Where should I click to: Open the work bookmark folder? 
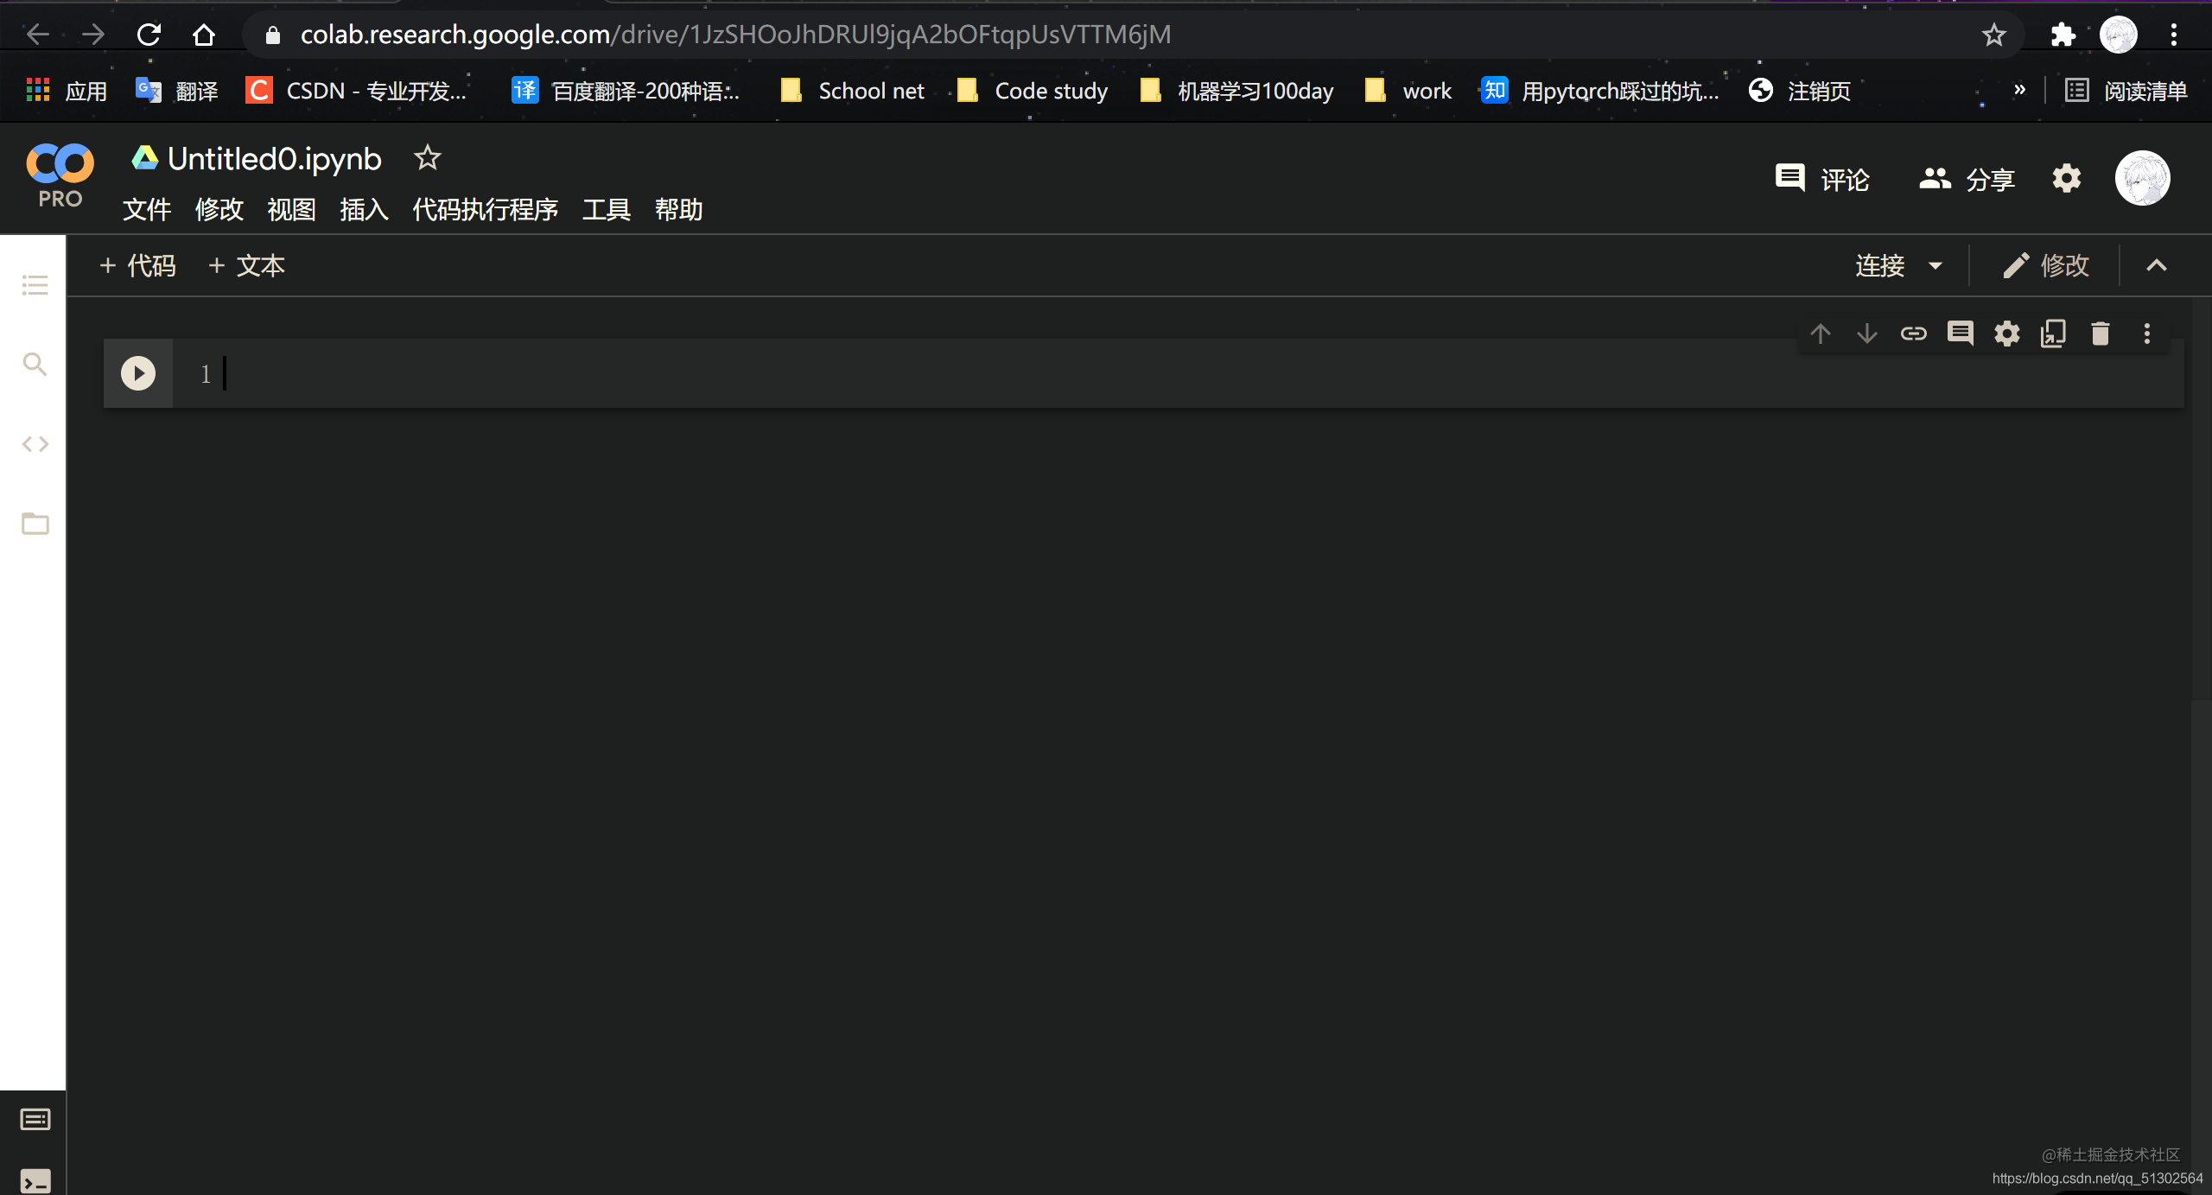click(1408, 91)
